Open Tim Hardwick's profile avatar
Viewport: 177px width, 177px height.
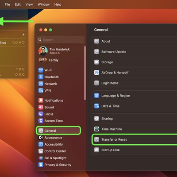tap(43, 51)
